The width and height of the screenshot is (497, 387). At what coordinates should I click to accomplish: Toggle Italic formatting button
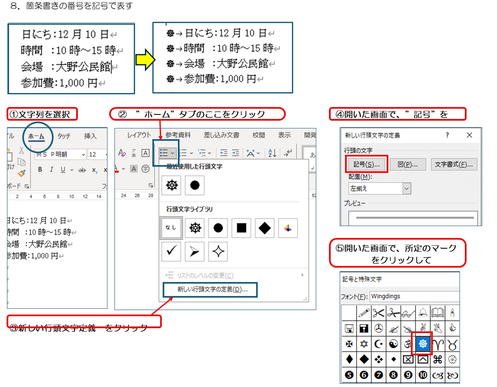pyautogui.click(x=51, y=170)
